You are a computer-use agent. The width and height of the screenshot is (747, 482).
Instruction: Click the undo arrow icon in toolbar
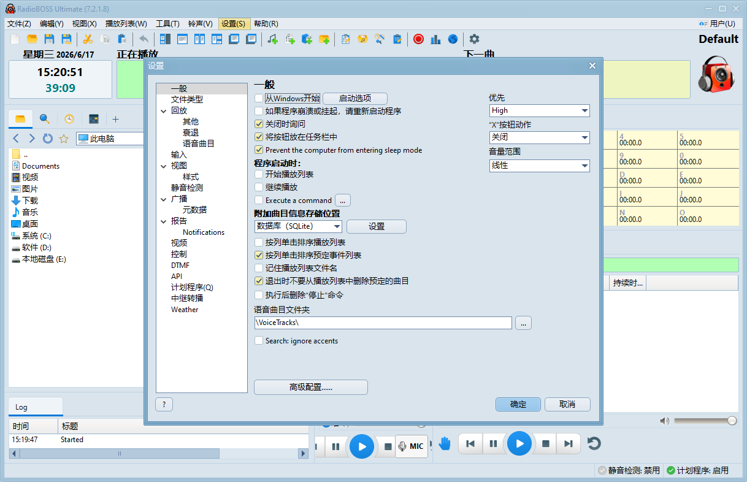tap(144, 39)
